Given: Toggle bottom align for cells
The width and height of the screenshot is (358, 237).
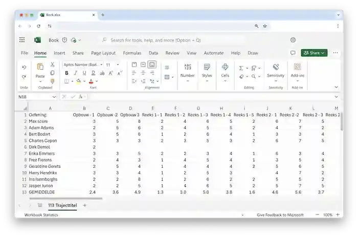Looking at the screenshot, I should tap(152, 64).
